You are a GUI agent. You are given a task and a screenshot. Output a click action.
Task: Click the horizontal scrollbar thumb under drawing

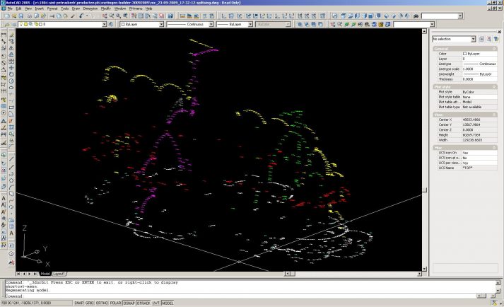click(293, 274)
